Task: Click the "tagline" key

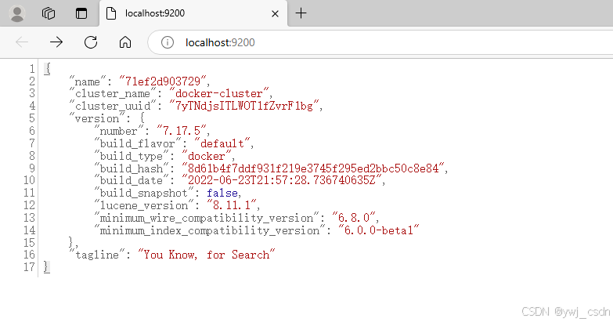Action: pyautogui.click(x=97, y=255)
